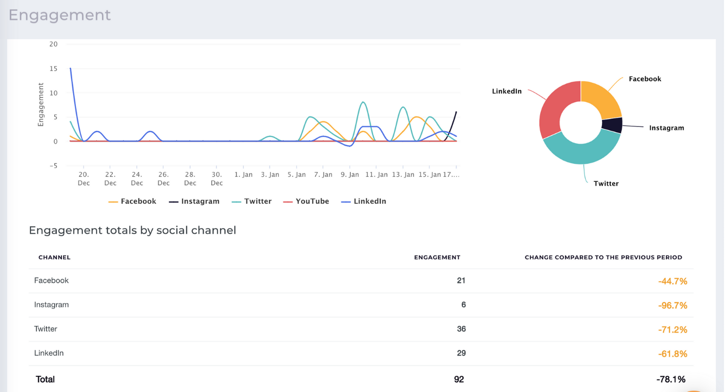Click the -78.1% total change value
Image resolution: width=725 pixels, height=392 pixels.
[671, 379]
